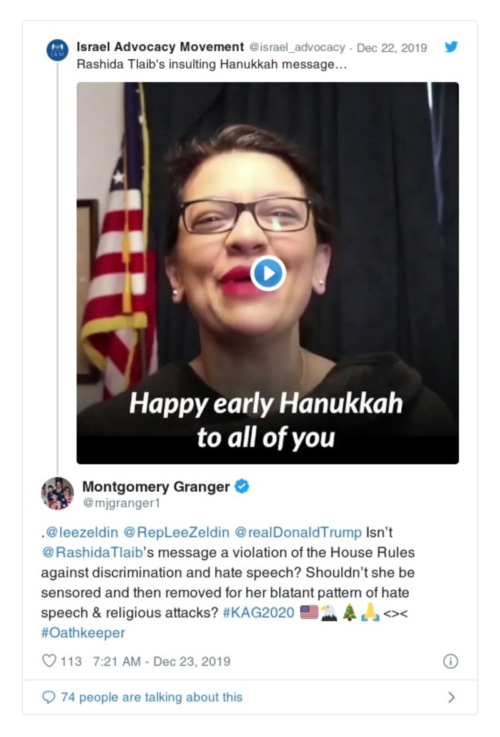Screen dimensions: 500x737
Task: Visit @realDonaldTrump mention link
Action: (297, 533)
